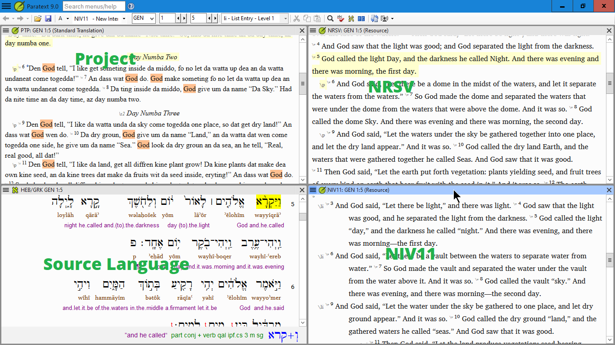The height and width of the screenshot is (345, 615).
Task: Open the help question mark icon
Action: click(x=131, y=6)
